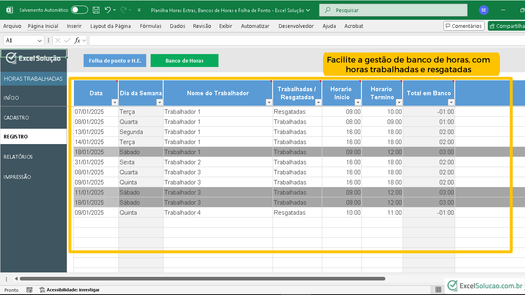Select the Normal view grid icon

(438, 290)
